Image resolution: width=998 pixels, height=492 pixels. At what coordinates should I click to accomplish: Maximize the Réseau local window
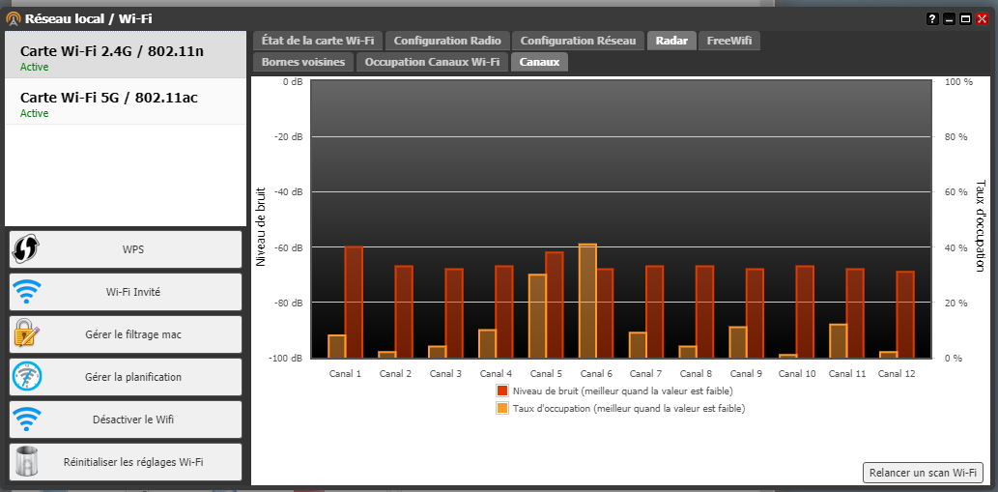965,19
